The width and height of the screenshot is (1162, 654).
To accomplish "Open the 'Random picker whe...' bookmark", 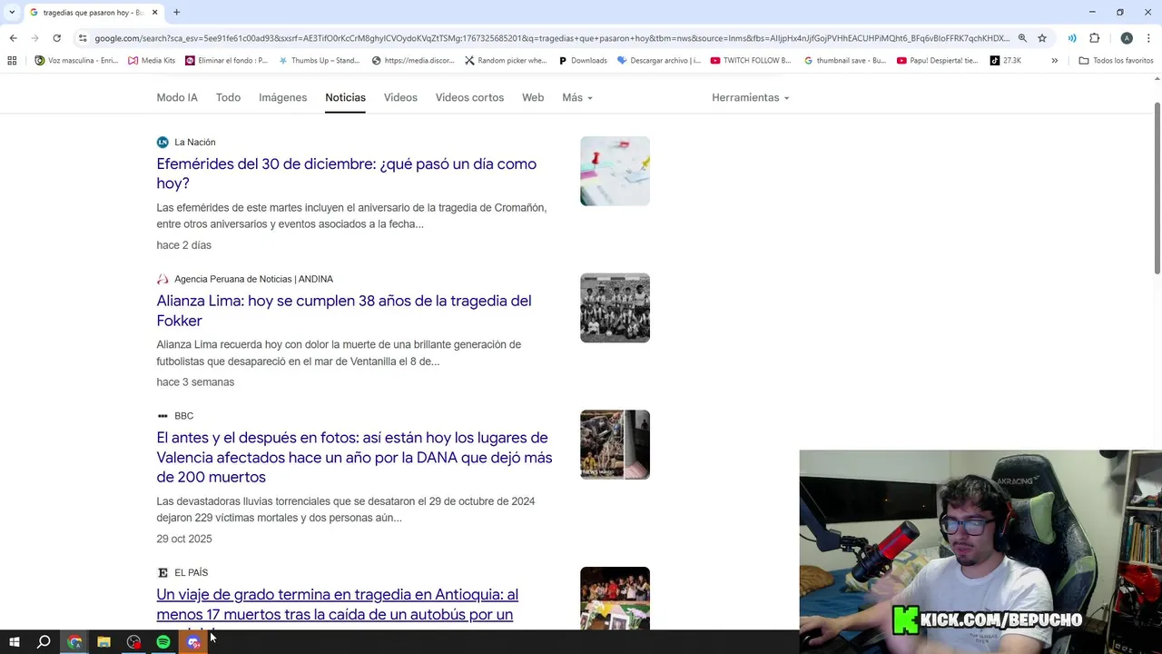I will point(506,61).
